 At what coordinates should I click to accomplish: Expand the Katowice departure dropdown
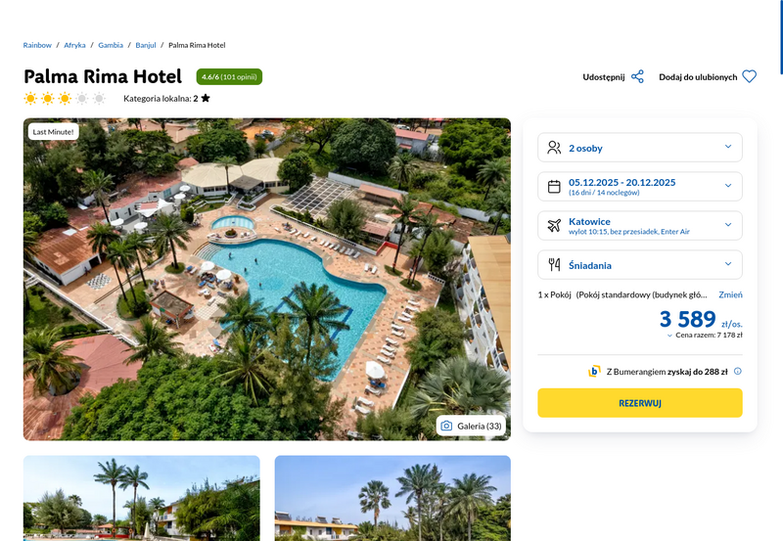coord(640,226)
